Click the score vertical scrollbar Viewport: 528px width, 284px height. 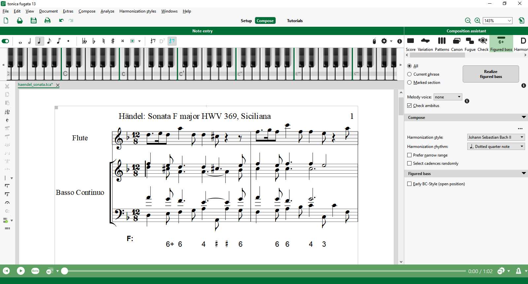point(401,106)
